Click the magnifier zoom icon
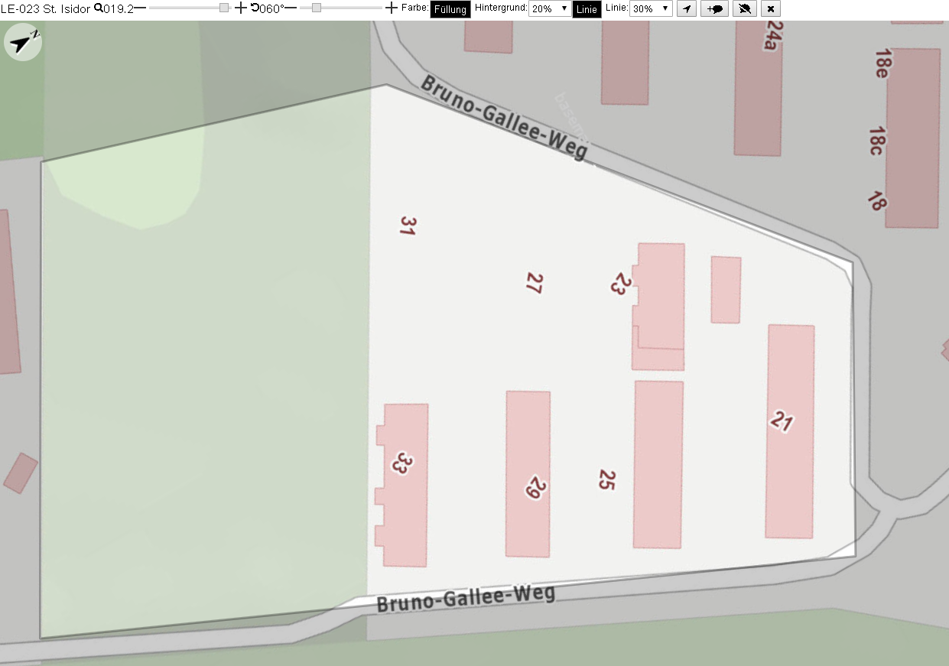 coord(98,8)
